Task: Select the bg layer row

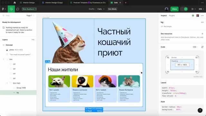Action: [18, 92]
